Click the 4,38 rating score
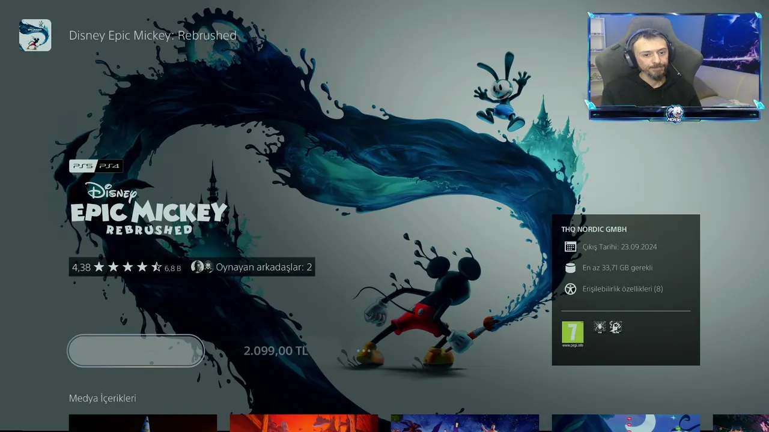This screenshot has width=769, height=432. [x=81, y=267]
